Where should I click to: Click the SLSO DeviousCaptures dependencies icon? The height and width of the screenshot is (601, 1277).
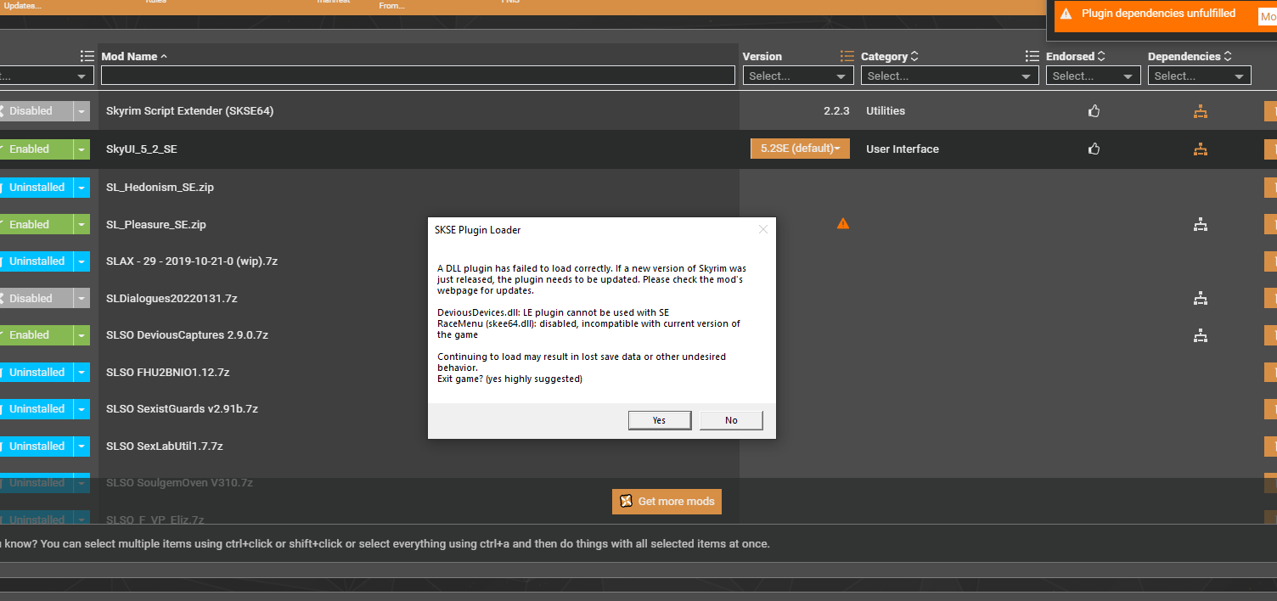1200,336
